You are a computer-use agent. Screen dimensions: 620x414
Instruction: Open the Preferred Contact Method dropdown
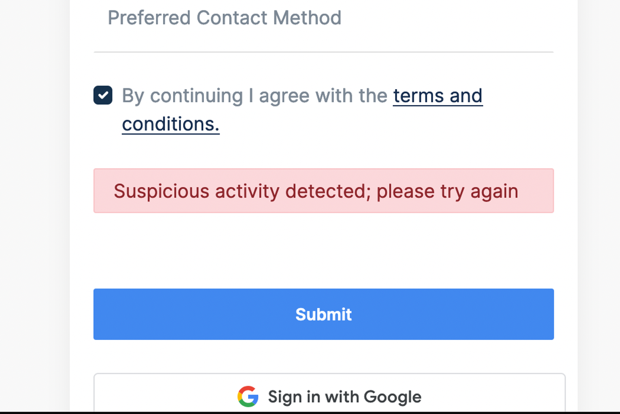(324, 26)
